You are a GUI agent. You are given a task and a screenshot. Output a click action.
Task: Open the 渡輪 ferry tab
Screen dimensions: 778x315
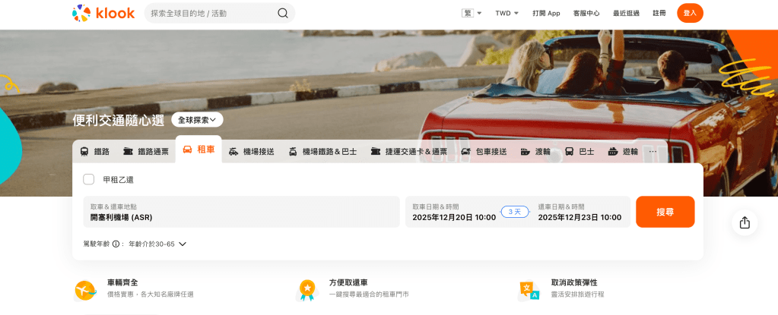(535, 152)
